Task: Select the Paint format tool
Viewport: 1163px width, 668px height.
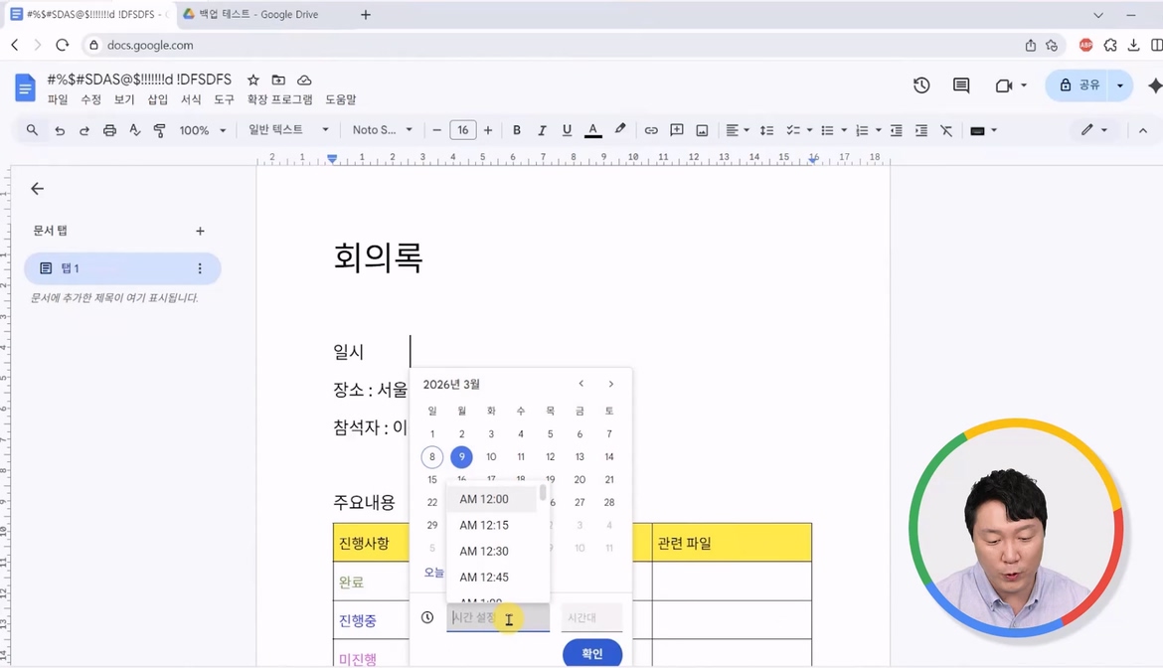Action: click(160, 129)
